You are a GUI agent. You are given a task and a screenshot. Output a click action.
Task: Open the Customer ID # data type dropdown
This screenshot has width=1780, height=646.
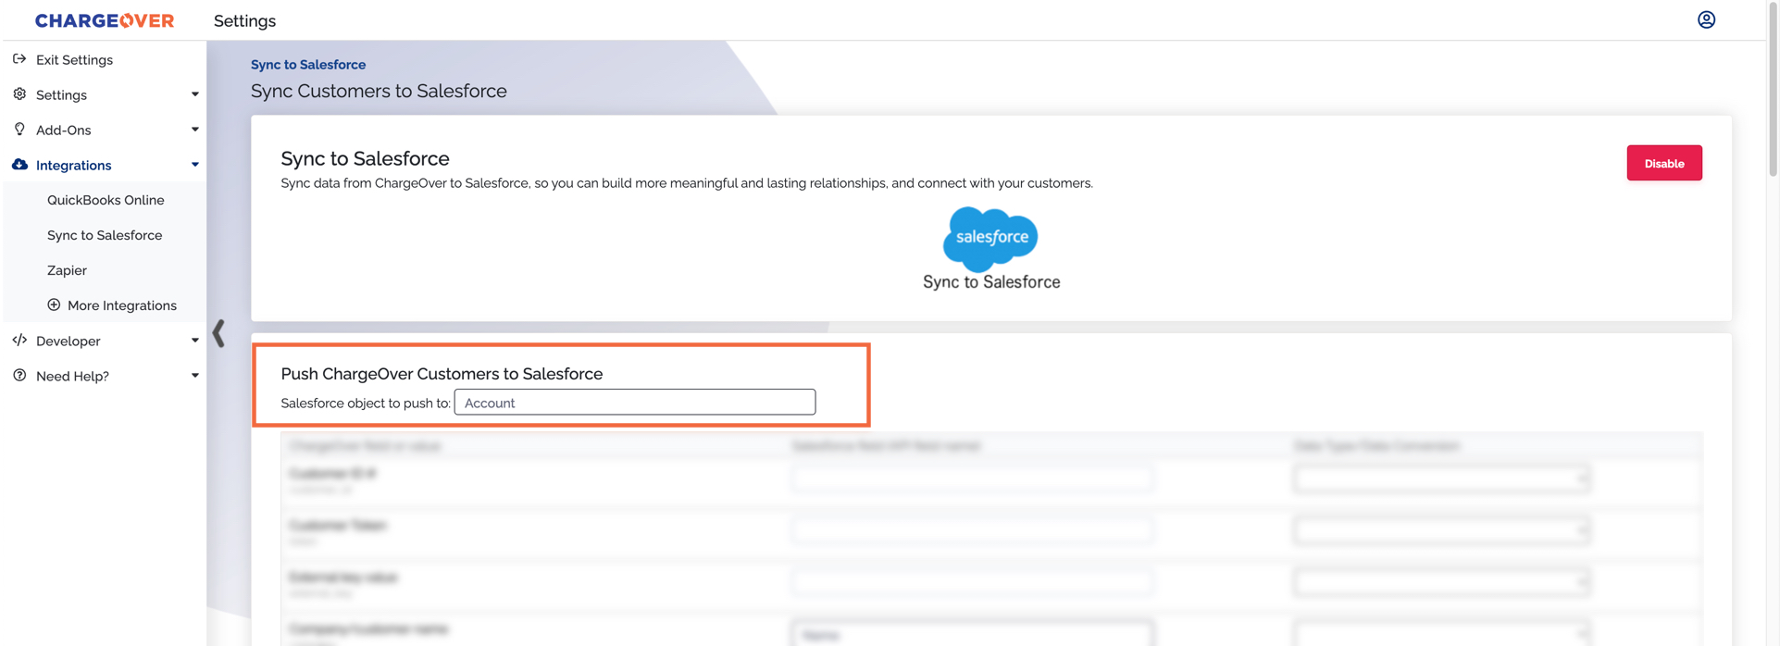[x=1442, y=478]
